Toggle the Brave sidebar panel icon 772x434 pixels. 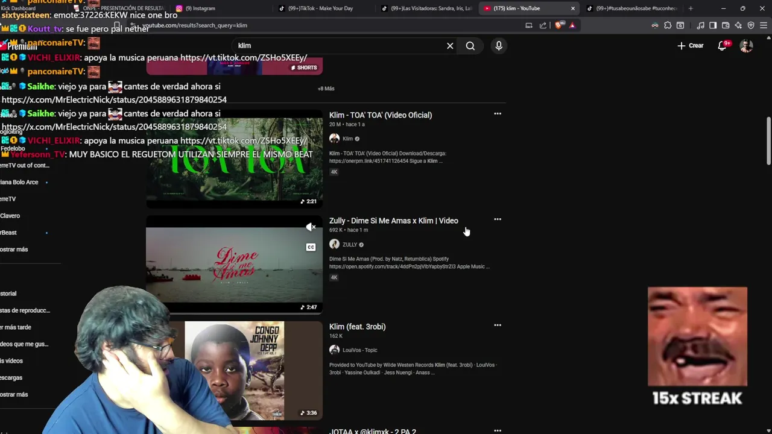(x=713, y=25)
